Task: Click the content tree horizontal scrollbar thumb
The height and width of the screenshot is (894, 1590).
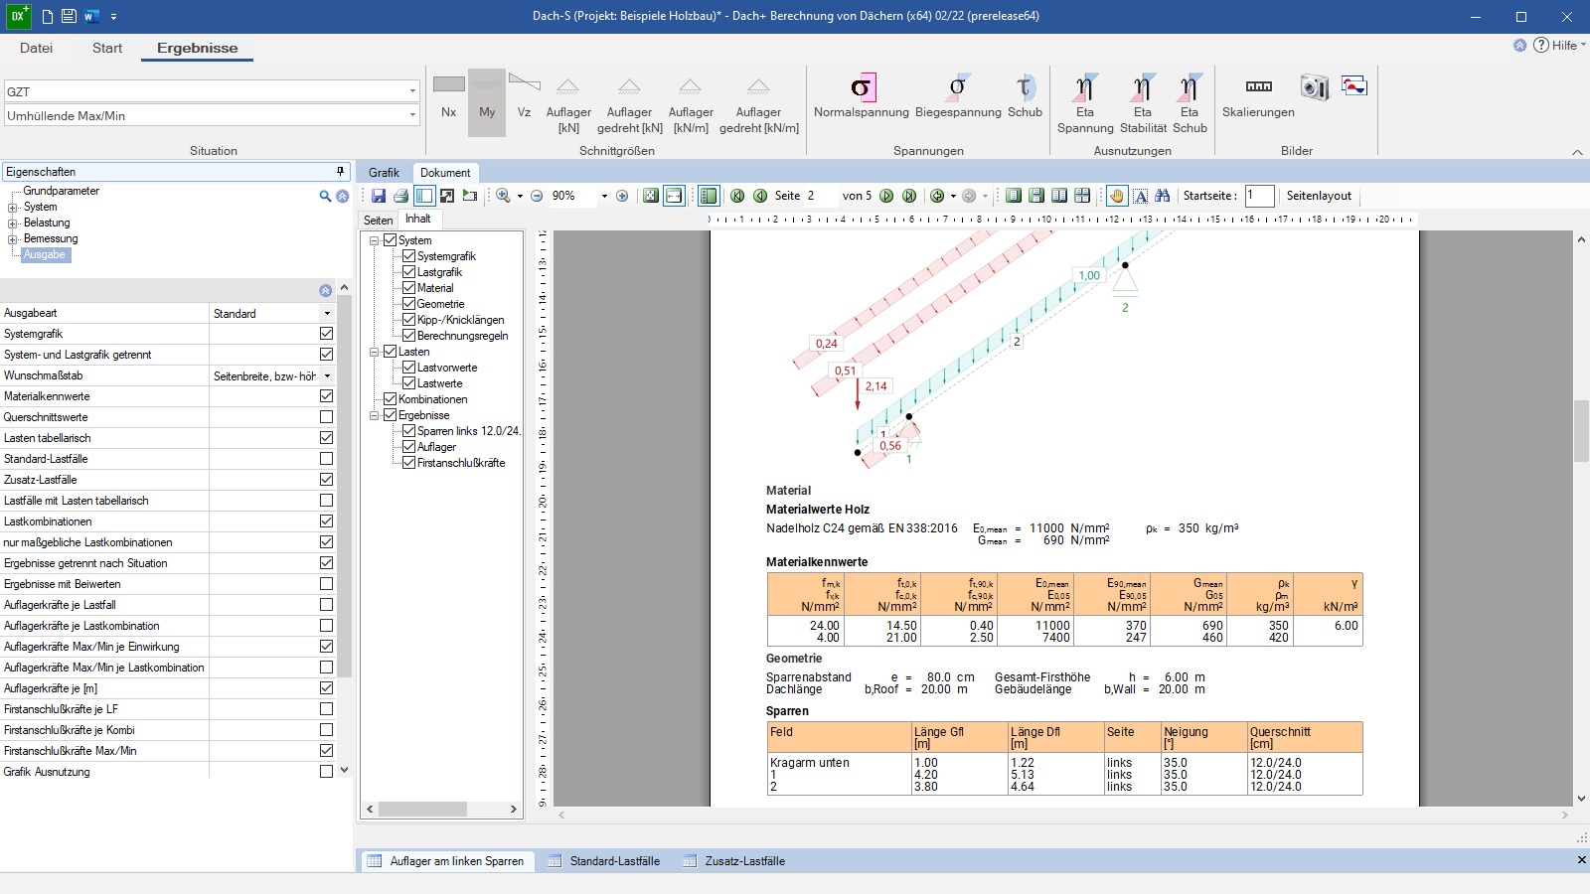Action: click(x=422, y=809)
